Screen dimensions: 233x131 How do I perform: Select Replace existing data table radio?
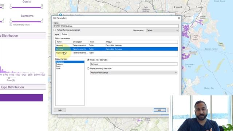tap(88, 68)
